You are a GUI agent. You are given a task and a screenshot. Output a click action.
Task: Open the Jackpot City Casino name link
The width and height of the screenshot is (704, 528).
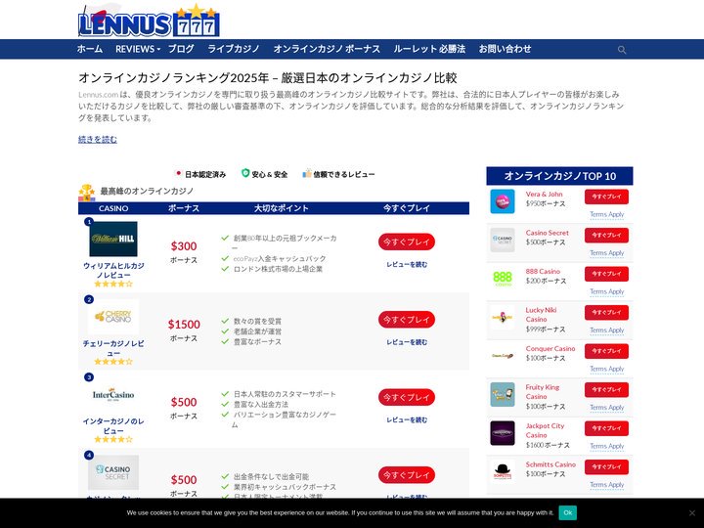coord(545,430)
